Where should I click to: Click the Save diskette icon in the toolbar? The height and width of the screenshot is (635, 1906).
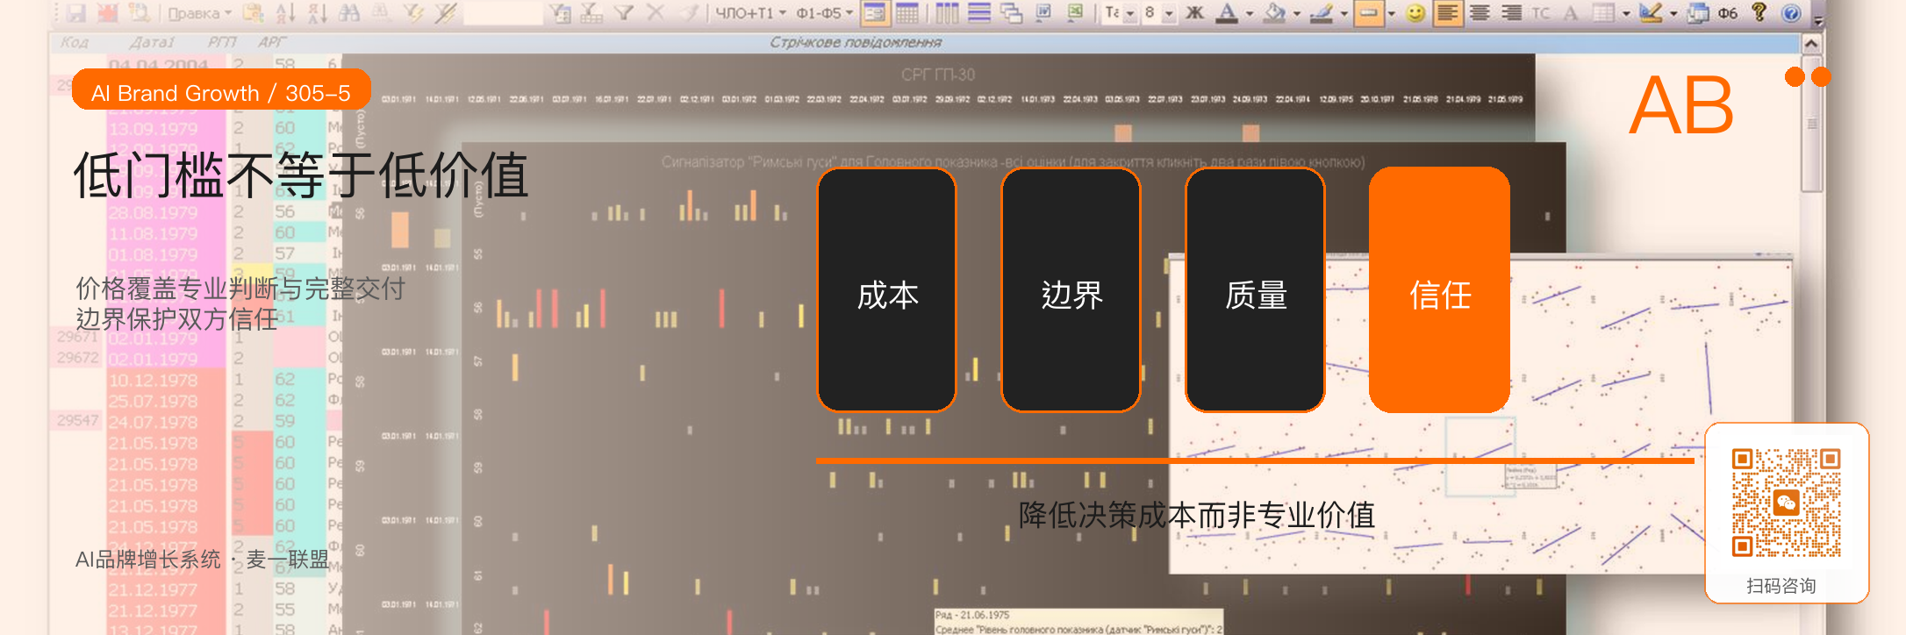point(76,13)
